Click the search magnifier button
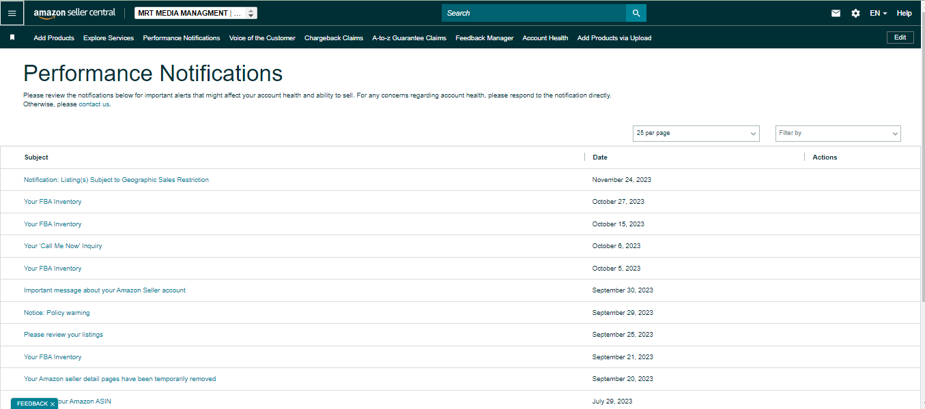This screenshot has height=409, width=925. pyautogui.click(x=636, y=13)
